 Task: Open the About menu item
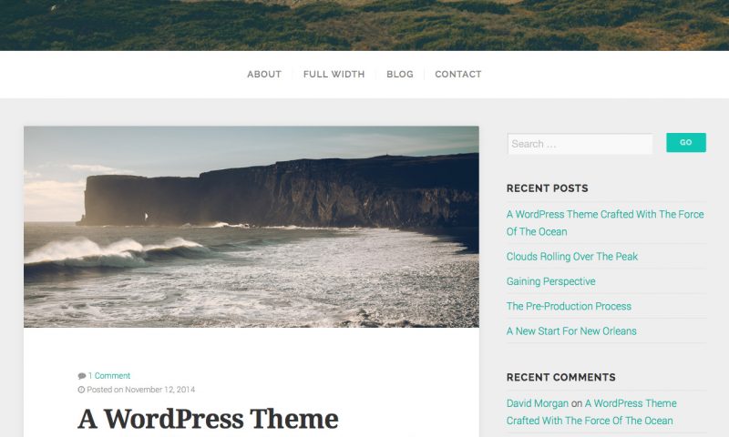pyautogui.click(x=264, y=75)
